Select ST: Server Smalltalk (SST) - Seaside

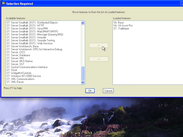[26, 37]
